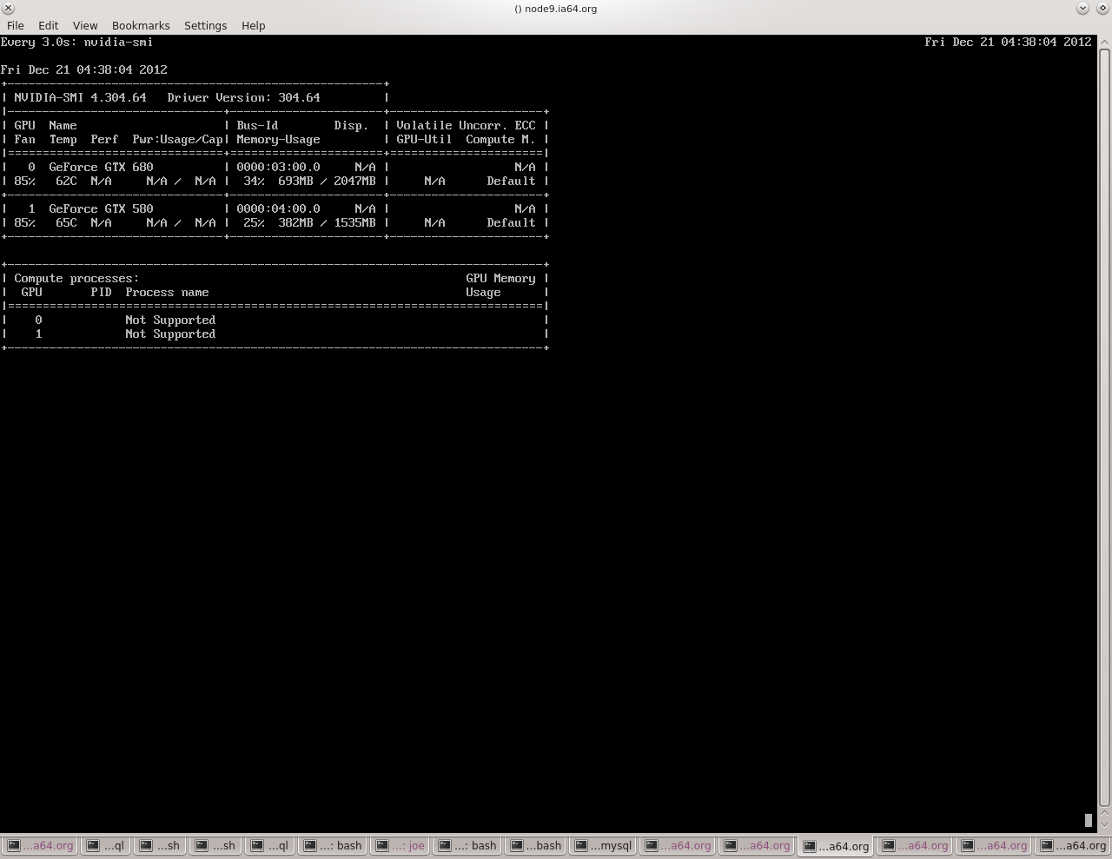Switch to the '...mysql' terminal tab

click(x=604, y=845)
